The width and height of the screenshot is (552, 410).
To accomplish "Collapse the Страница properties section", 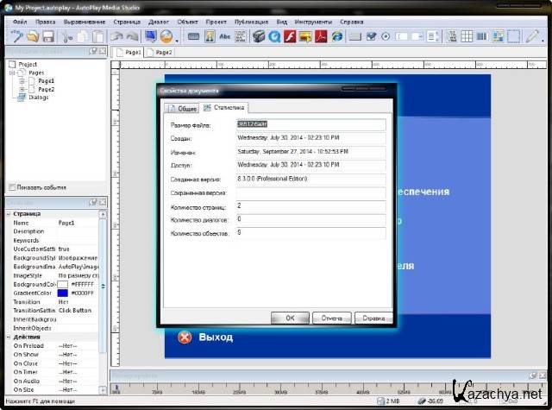I will tap(8, 212).
